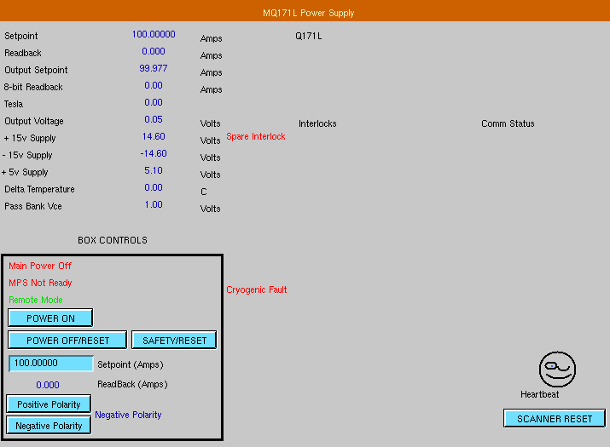This screenshot has width=610, height=447.
Task: Click the ReadBack (Amps) label
Action: (132, 384)
